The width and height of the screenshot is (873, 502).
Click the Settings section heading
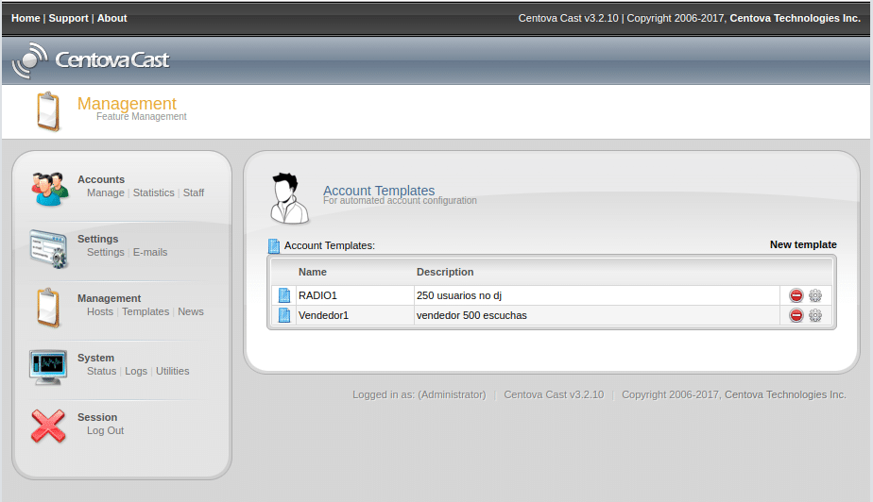click(98, 239)
